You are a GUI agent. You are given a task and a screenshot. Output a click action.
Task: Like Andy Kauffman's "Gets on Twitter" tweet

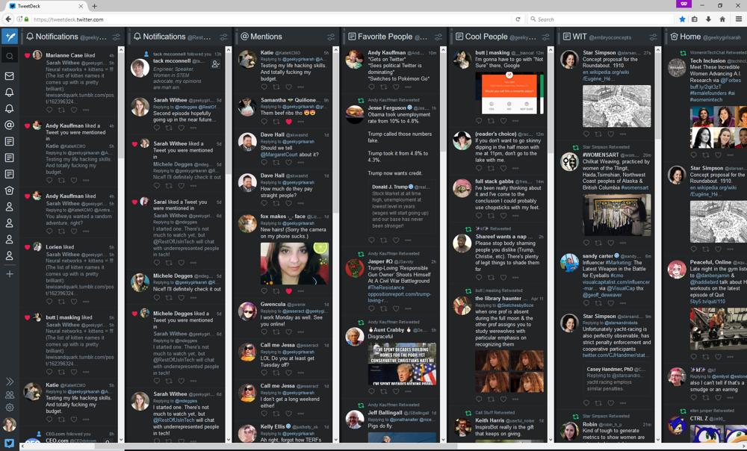(x=397, y=87)
